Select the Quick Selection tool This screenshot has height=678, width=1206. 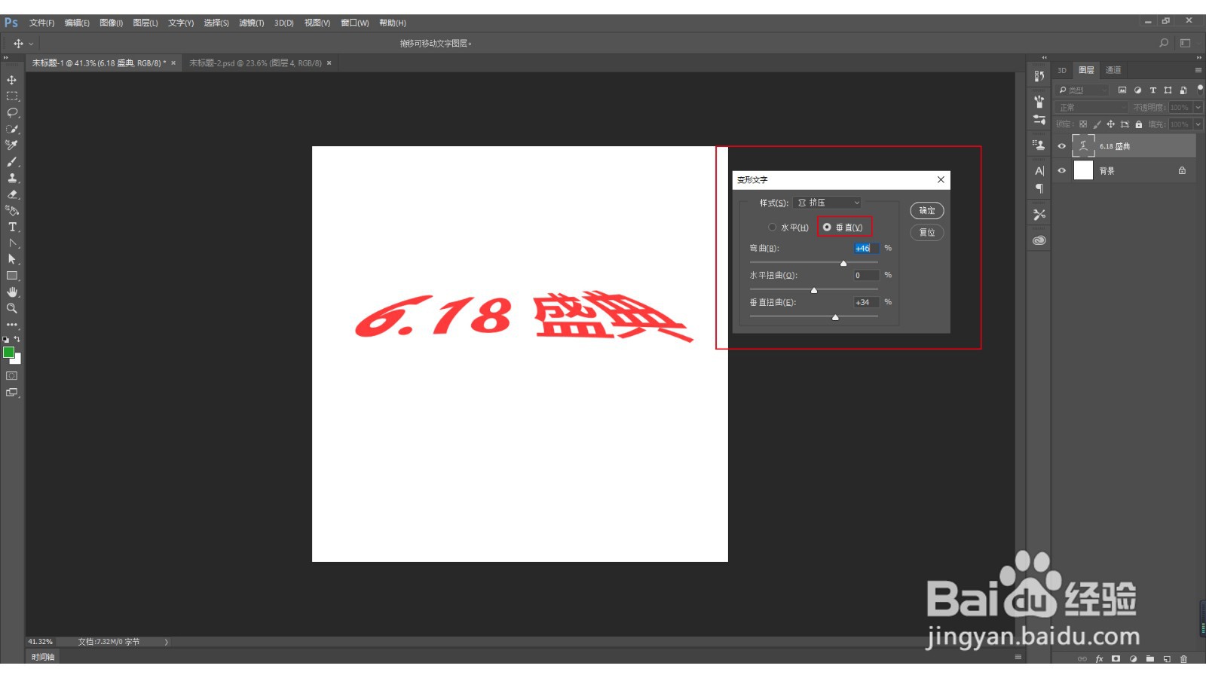[12, 129]
